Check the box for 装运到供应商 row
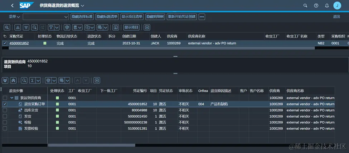Viewport: 349px width, 153px height. click(x=5, y=98)
